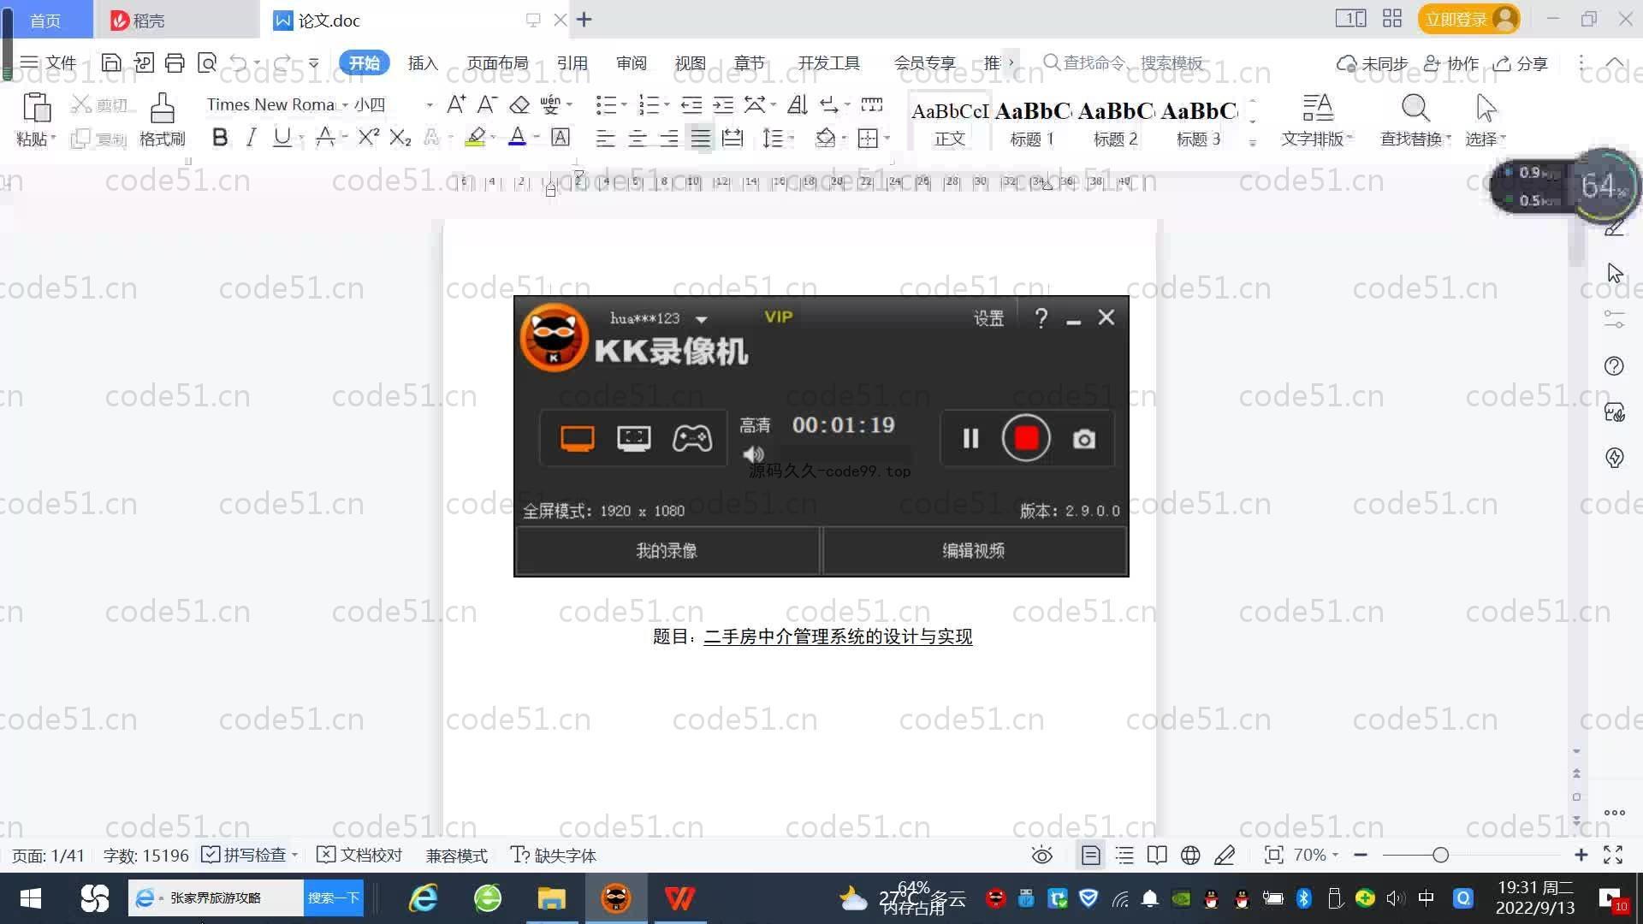
Task: Toggle underline formatting
Action: pyautogui.click(x=282, y=137)
